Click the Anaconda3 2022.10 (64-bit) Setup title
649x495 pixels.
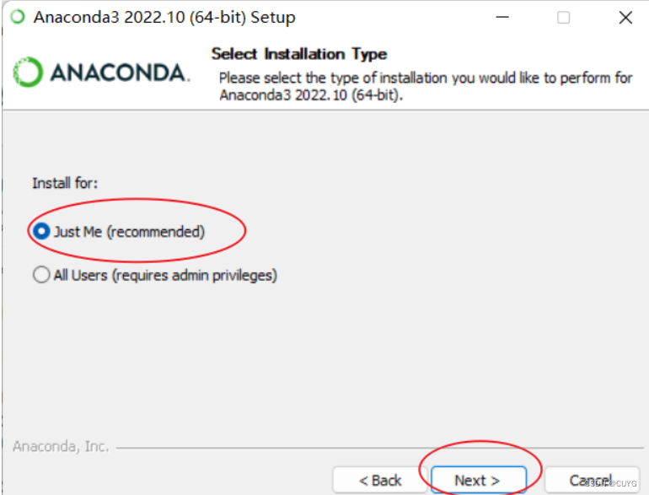164,18
